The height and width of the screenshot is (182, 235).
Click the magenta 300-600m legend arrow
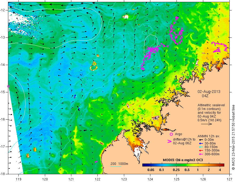point(201,154)
